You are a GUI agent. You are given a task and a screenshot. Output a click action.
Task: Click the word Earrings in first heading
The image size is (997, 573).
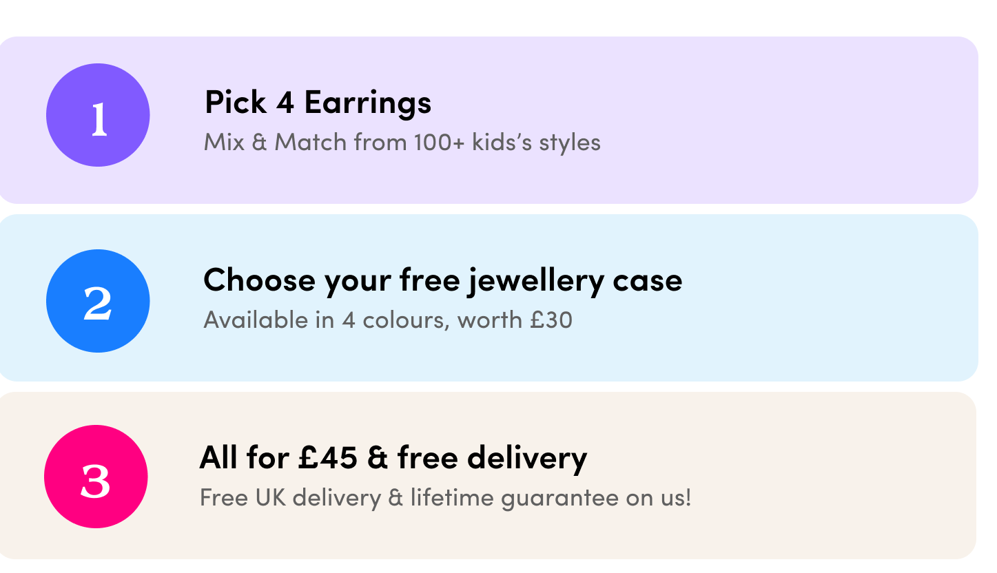click(x=368, y=103)
